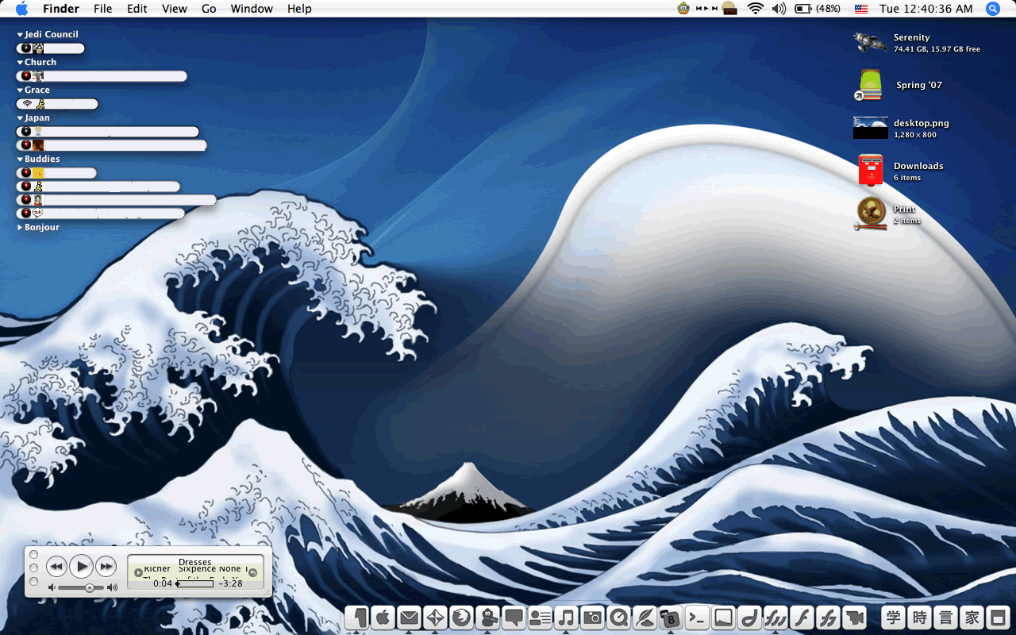
Task: Open the 言 kanji dock folder
Action: pyautogui.click(x=945, y=617)
